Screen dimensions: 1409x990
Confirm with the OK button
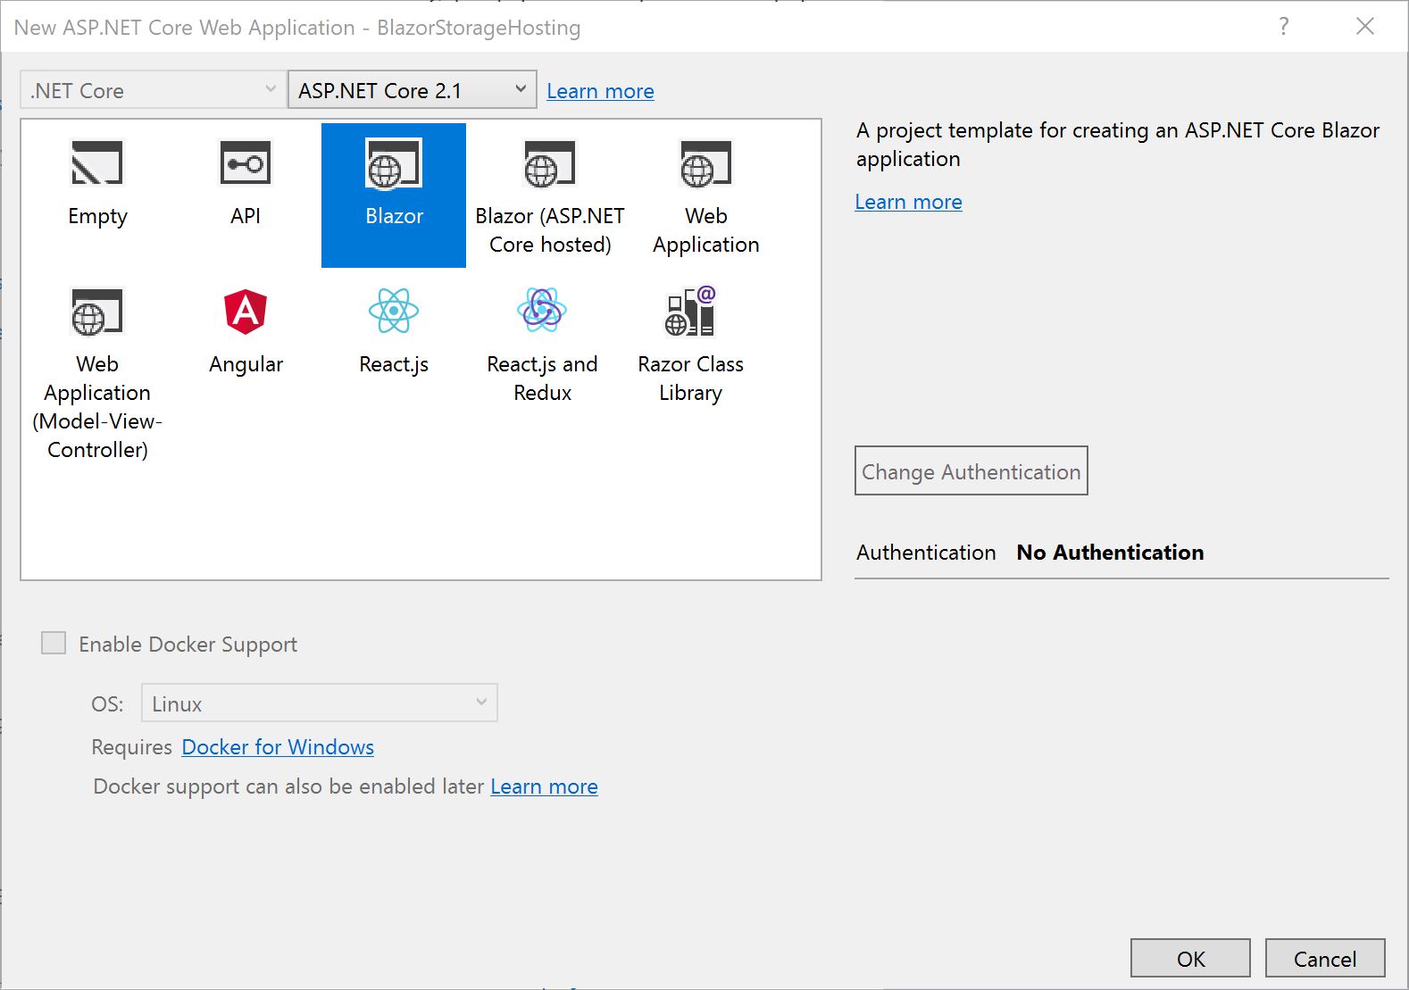[x=1190, y=958]
